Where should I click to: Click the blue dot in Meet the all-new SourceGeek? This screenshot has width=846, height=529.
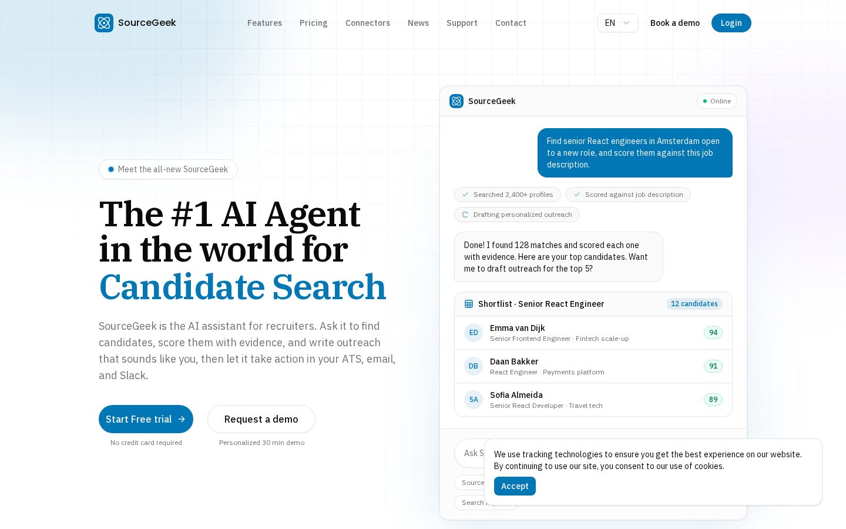coord(111,169)
